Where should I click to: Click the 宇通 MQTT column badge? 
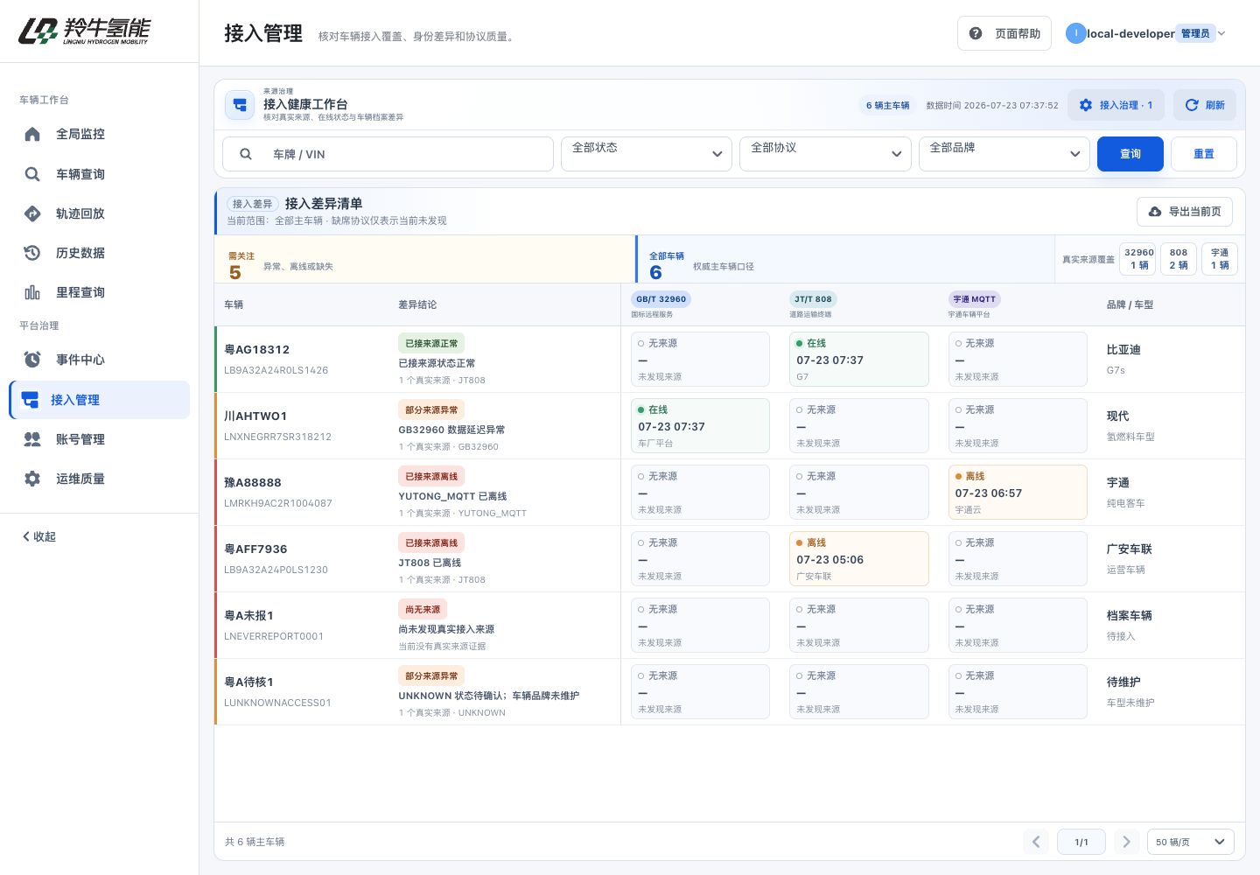(x=975, y=299)
